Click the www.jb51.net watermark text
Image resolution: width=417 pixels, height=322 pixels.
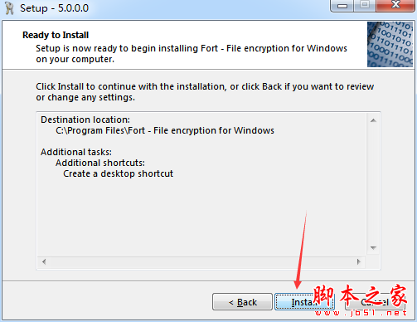(361, 313)
